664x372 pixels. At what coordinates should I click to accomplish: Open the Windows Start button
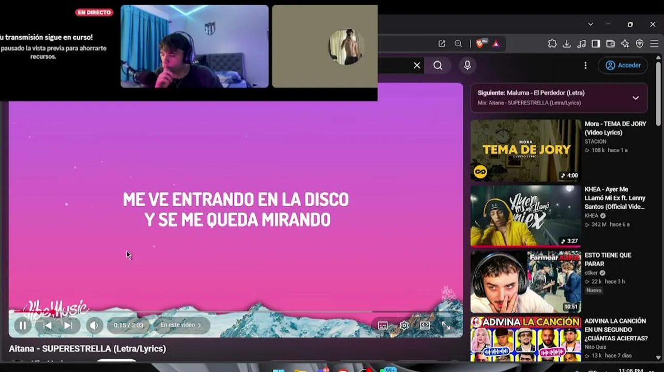coord(279,370)
